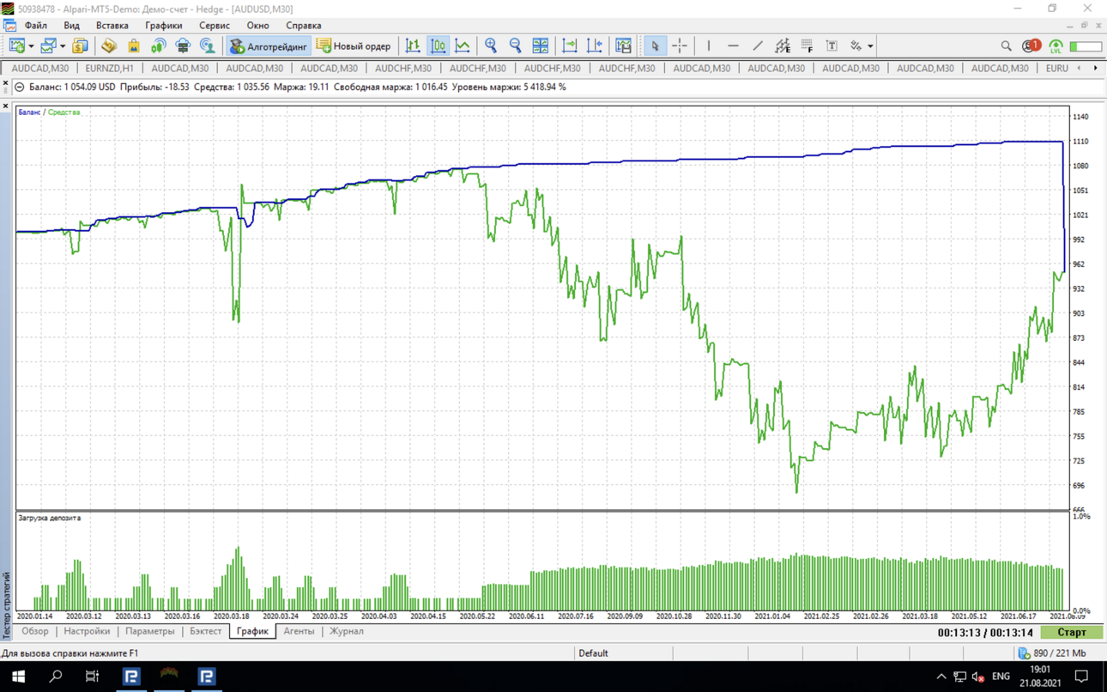Toggle chart shift from right edge

pos(595,46)
